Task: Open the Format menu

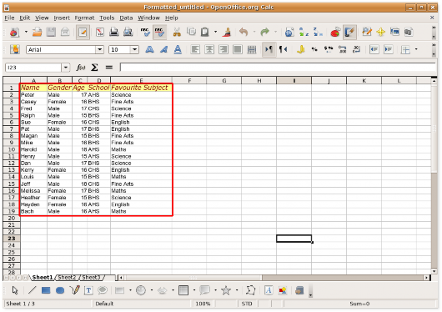Action: 84,18
